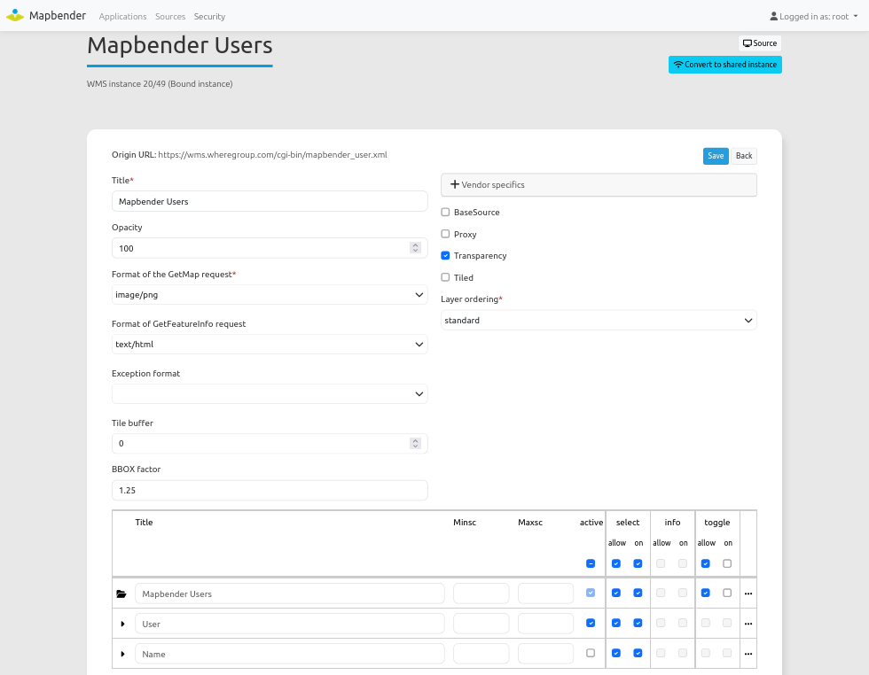Click the Mapbender logo icon

[x=15, y=16]
